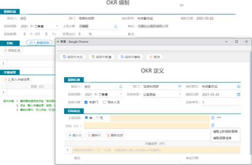Click 删除行 button
Viewport: 252px width, 165px height.
coord(94,135)
